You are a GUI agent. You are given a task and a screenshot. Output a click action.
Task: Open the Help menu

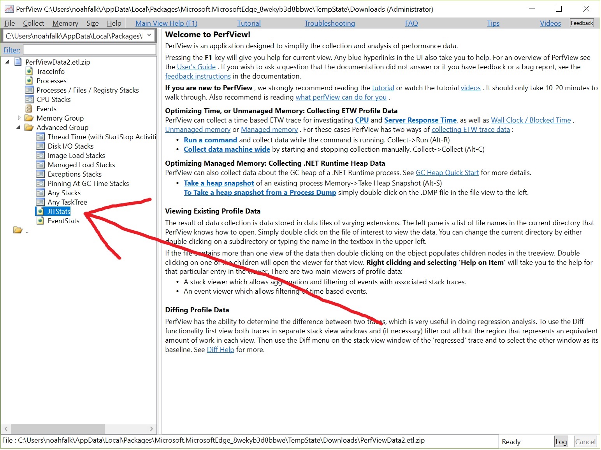(114, 23)
